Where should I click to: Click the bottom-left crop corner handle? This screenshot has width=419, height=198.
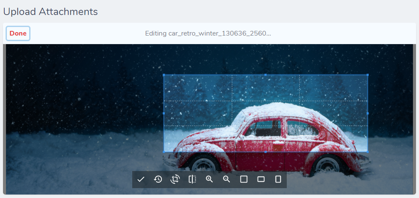pyautogui.click(x=164, y=152)
